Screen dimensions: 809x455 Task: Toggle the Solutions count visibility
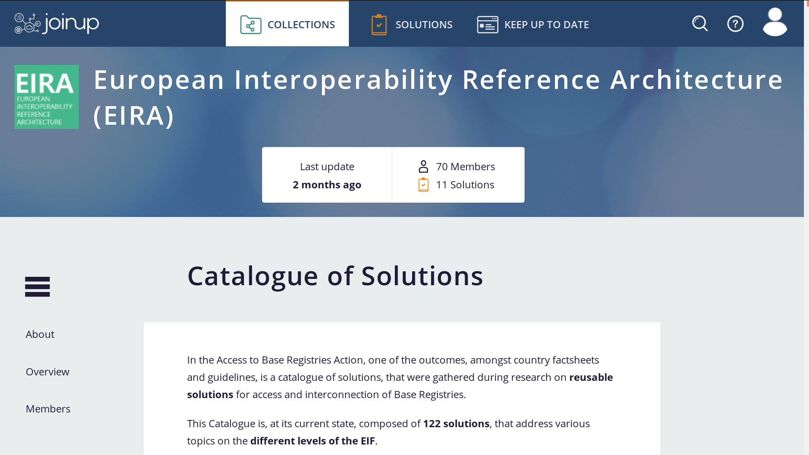point(464,185)
